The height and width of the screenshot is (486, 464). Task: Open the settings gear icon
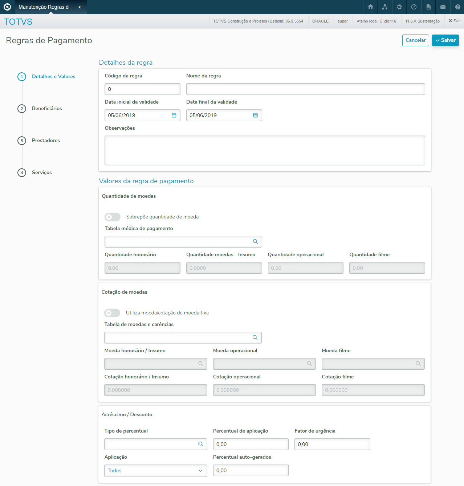(x=399, y=7)
